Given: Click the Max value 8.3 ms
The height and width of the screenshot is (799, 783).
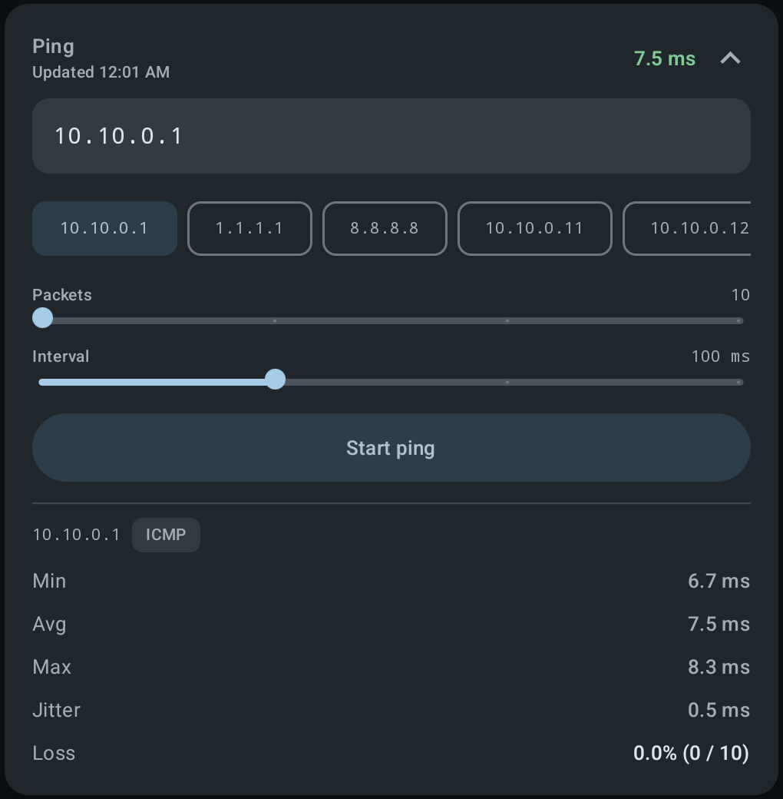Looking at the screenshot, I should click(x=719, y=667).
